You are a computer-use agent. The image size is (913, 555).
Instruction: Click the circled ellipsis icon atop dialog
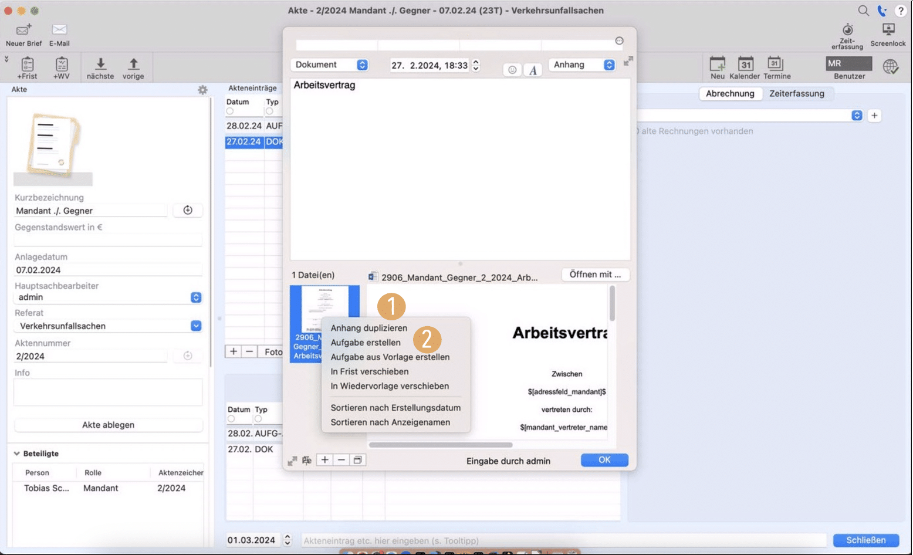(x=619, y=40)
